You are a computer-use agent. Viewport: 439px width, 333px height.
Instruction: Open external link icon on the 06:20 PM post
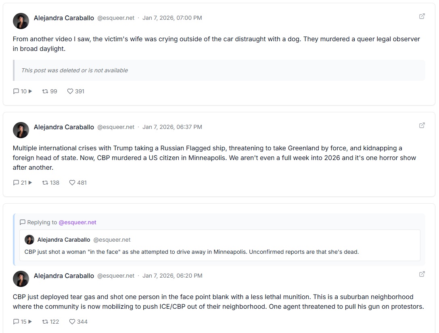point(422,274)
